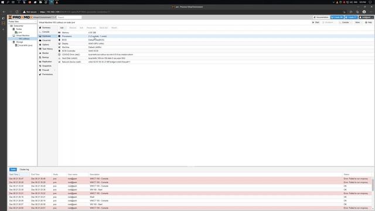Open the Summary icon in VM menu
The width and height of the screenshot is (375, 211).
click(40, 28)
